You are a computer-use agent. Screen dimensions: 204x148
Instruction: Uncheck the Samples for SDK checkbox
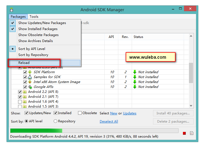pyautogui.click(x=25, y=77)
